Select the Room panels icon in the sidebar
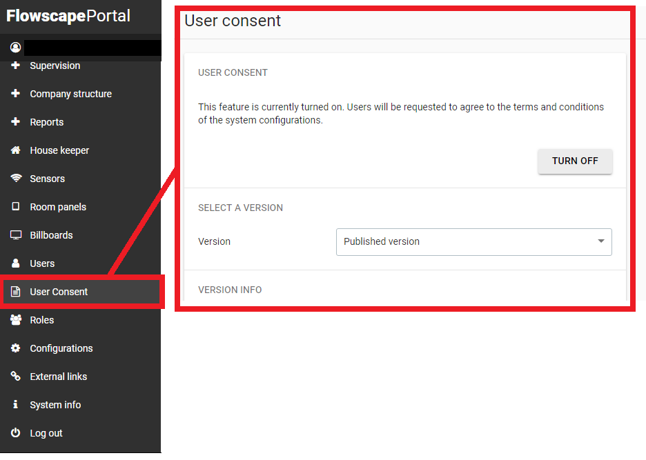 click(x=15, y=206)
